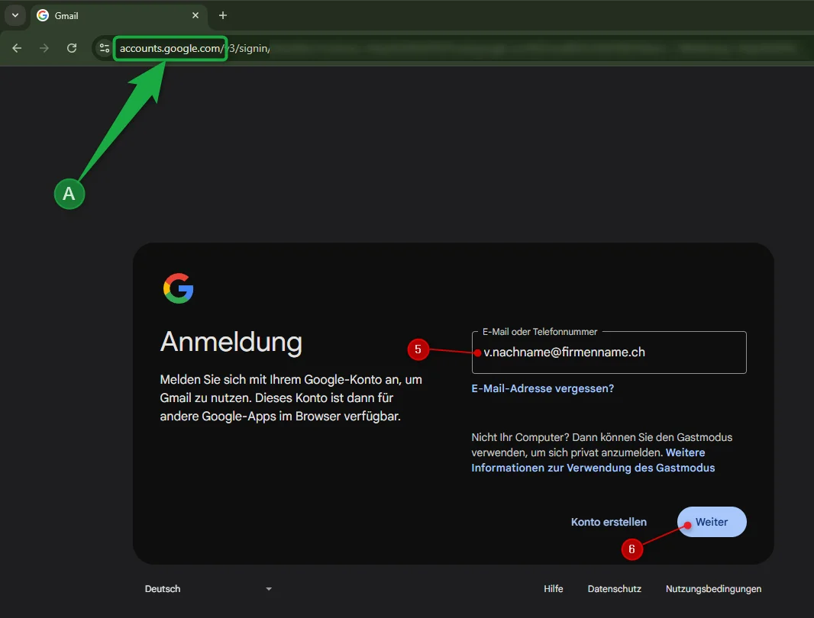Open the Datenschutz footer link
This screenshot has width=814, height=618.
tap(614, 589)
